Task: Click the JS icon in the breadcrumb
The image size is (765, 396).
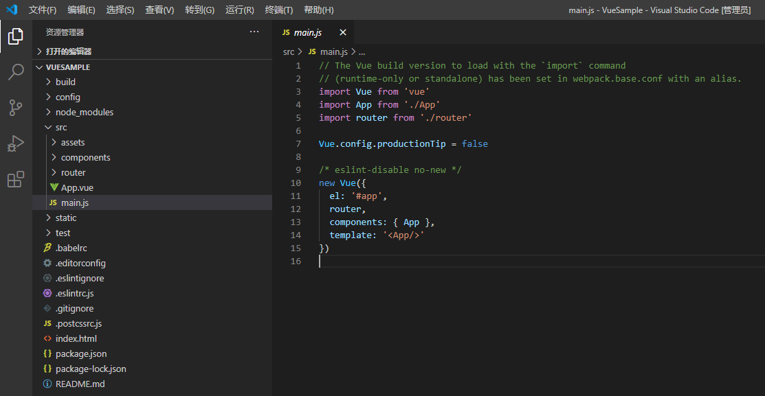Action: 312,51
